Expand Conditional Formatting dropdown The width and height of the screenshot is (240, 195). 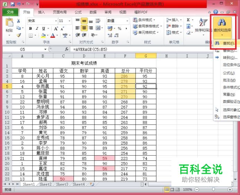click(x=154, y=20)
